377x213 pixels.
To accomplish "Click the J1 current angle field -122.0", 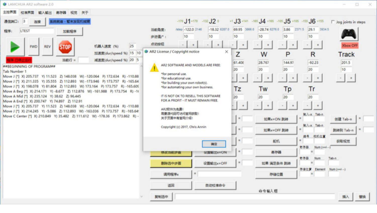I will (x=189, y=29).
